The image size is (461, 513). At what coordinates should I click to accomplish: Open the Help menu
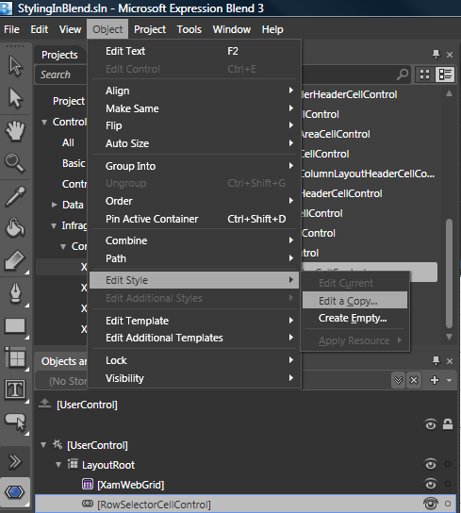272,29
